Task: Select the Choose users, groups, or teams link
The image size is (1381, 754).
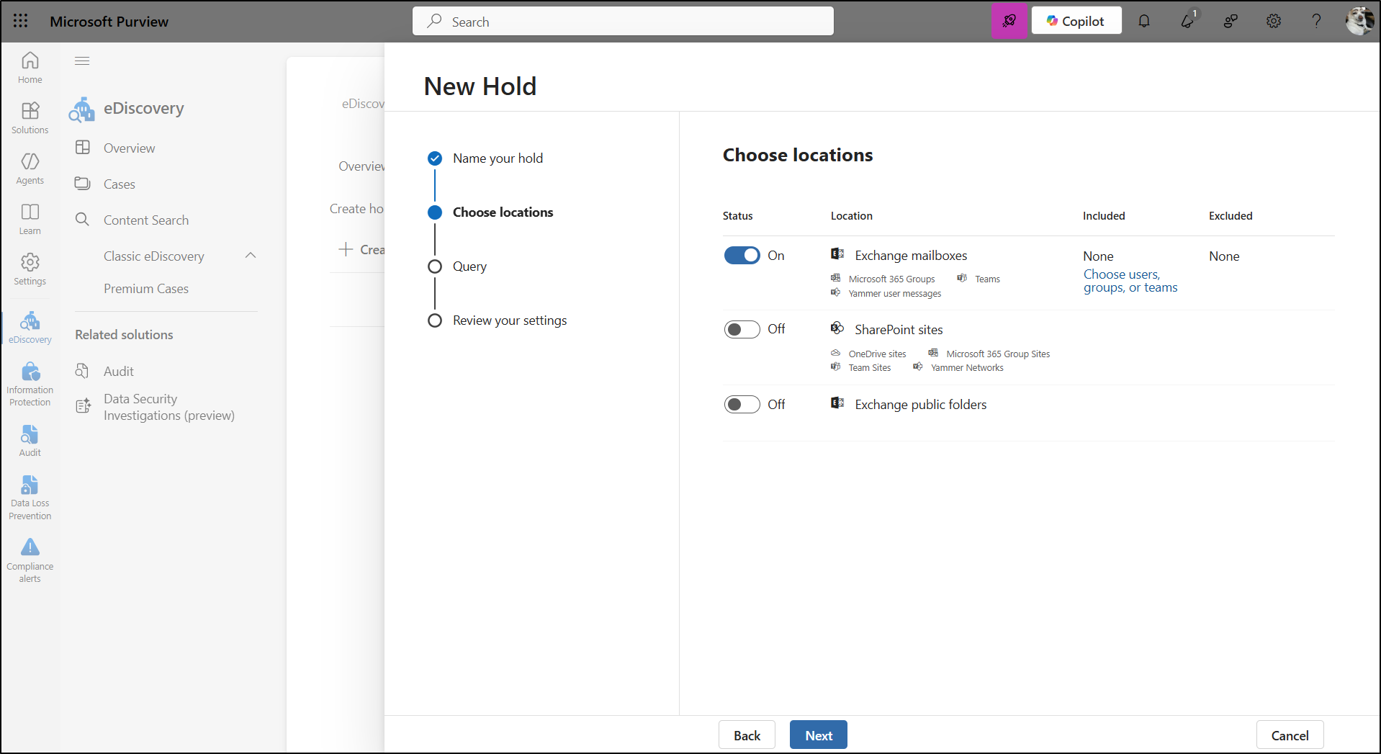Action: [1130, 281]
